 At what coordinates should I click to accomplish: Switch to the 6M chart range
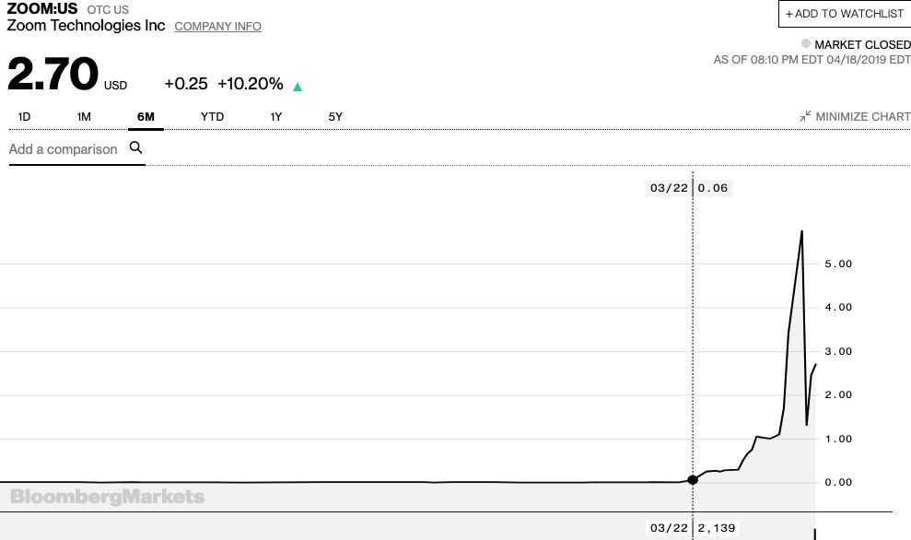pos(146,117)
